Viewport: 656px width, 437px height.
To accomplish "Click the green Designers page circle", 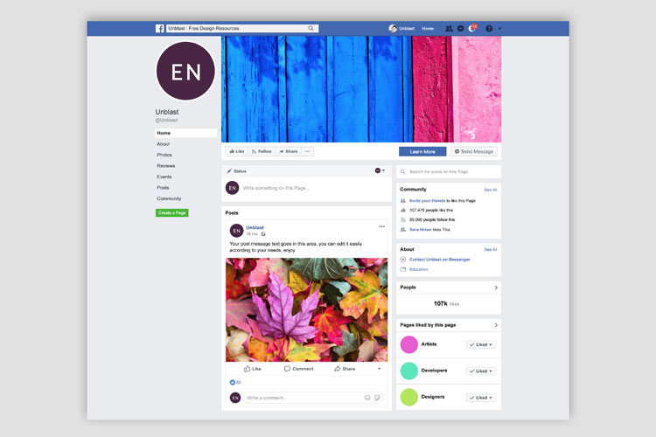I will [409, 398].
